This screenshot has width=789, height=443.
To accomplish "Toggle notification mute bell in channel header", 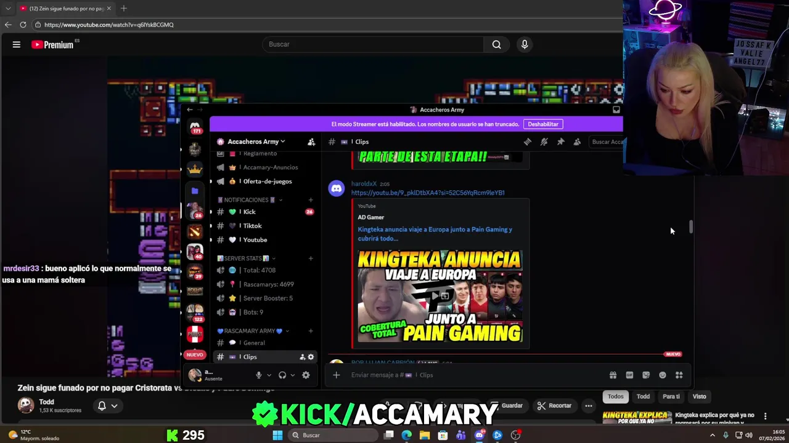I will (x=544, y=142).
